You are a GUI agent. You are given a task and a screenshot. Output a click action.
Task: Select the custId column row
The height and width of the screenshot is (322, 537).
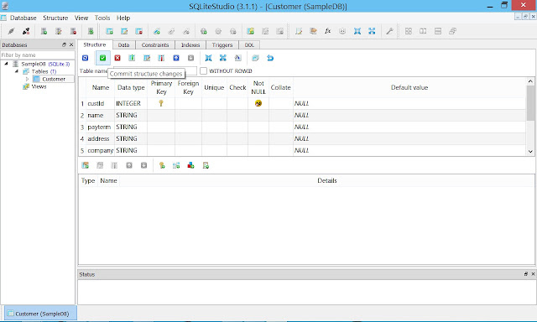pos(302,103)
